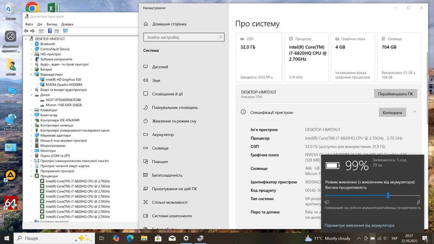Click the Графічна плата 4 GB card
The image size is (434, 244).
pos(353,57)
